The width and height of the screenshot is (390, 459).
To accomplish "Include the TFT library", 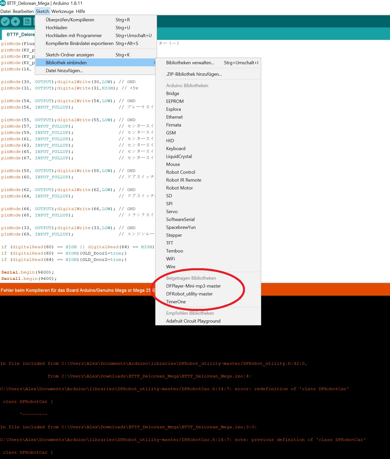I will [208, 243].
